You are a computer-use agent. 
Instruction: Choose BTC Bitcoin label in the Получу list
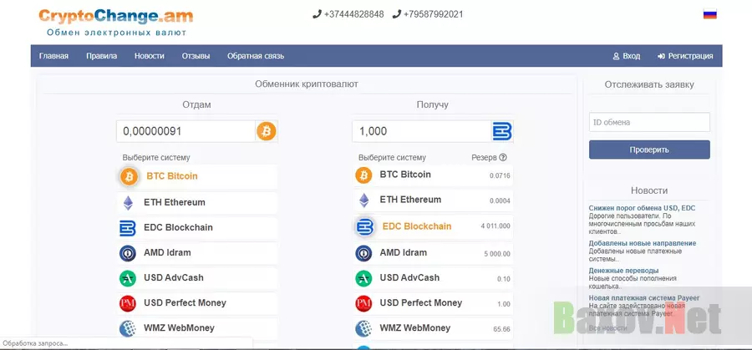(x=405, y=175)
